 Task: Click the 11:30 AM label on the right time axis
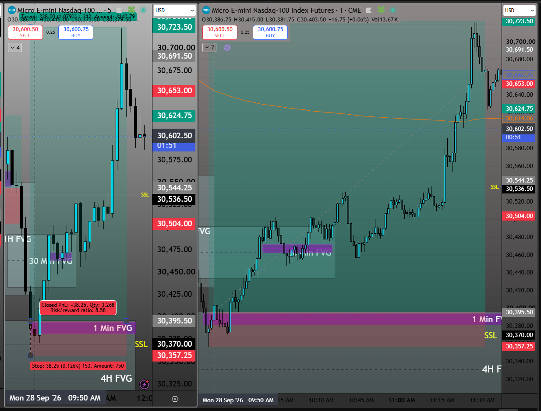[481, 400]
